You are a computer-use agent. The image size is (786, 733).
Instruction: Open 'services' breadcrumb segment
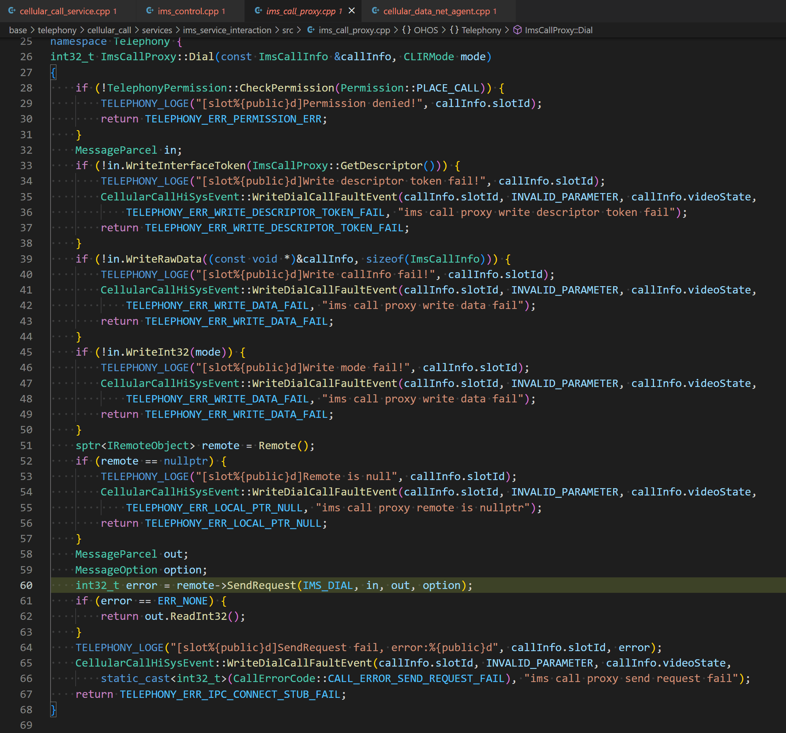pyautogui.click(x=157, y=30)
